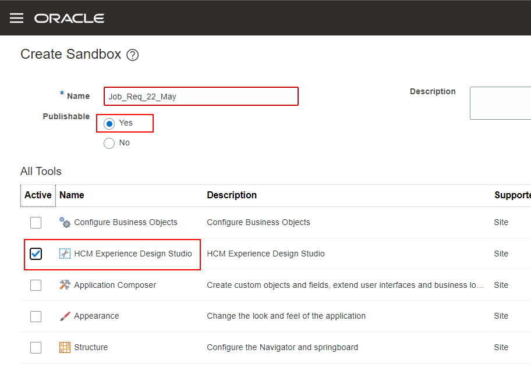Select the Configure Business Objects gear icon
This screenshot has height=371, width=531.
(x=65, y=222)
